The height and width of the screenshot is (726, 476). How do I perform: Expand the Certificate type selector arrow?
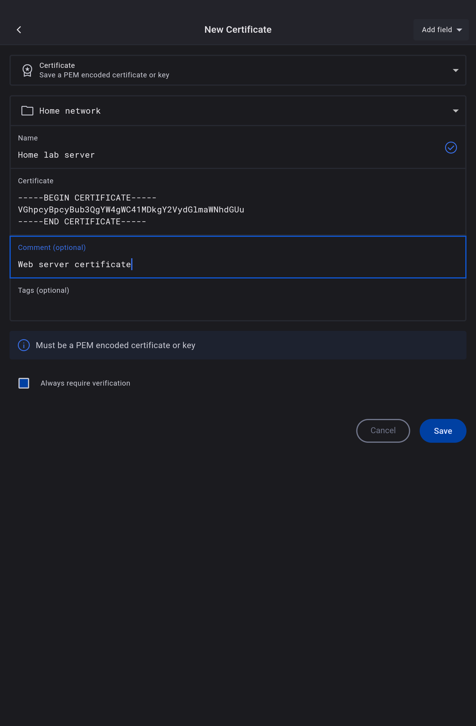tap(455, 71)
